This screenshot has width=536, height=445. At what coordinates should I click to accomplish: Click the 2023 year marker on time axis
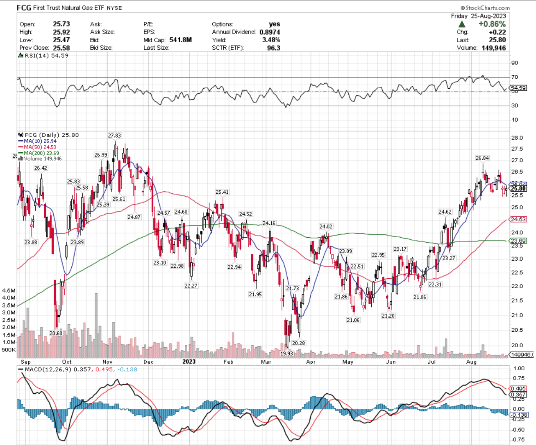[x=189, y=362]
